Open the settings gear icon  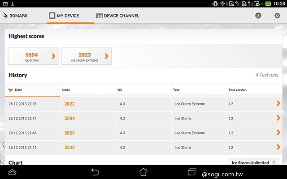coord(277,16)
